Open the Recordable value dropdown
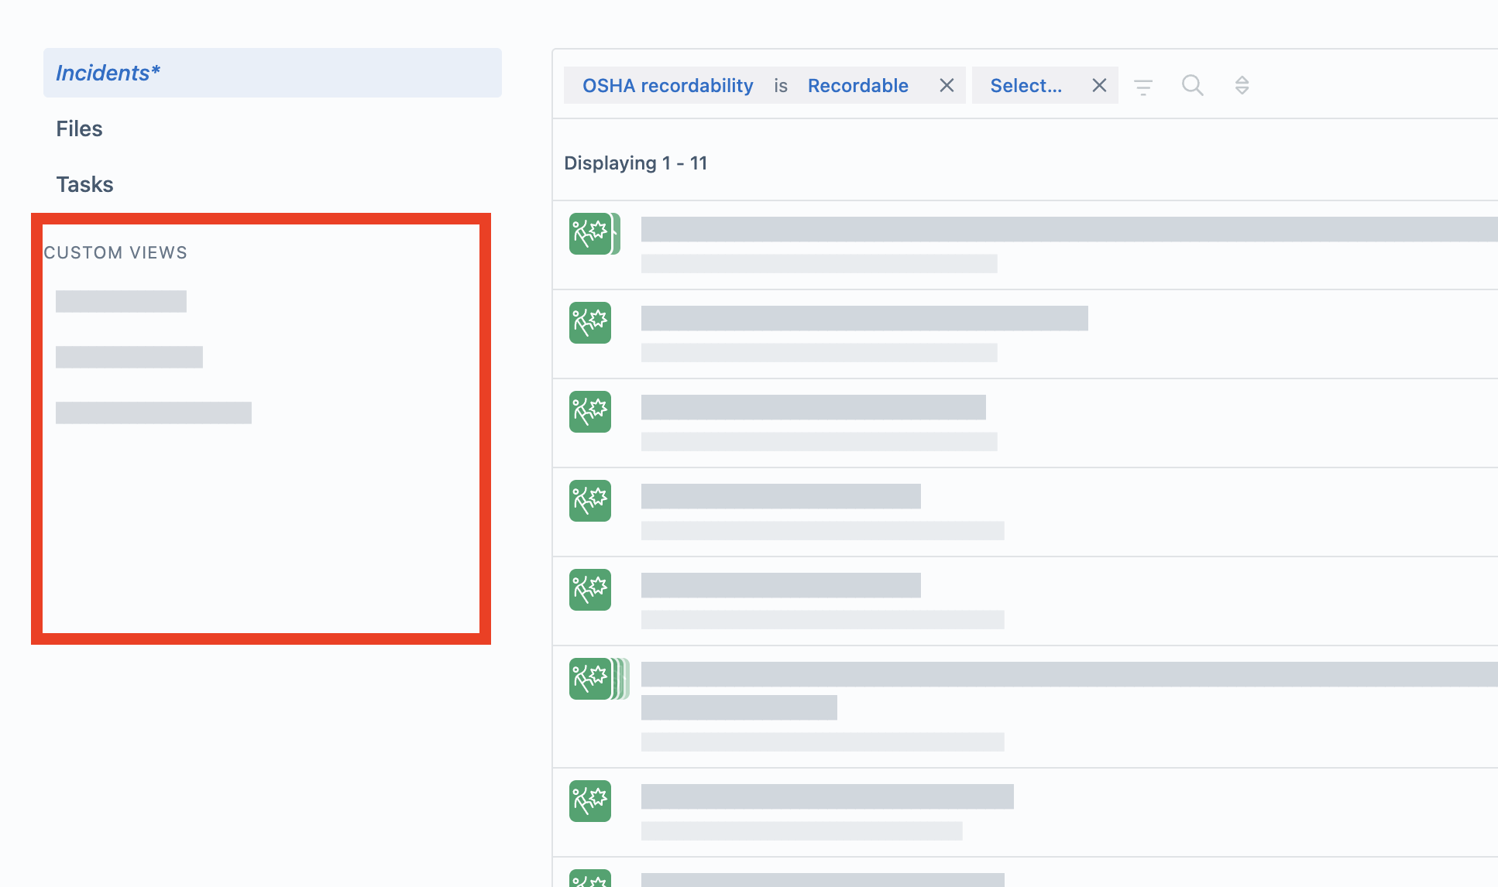The width and height of the screenshot is (1498, 887). point(857,85)
